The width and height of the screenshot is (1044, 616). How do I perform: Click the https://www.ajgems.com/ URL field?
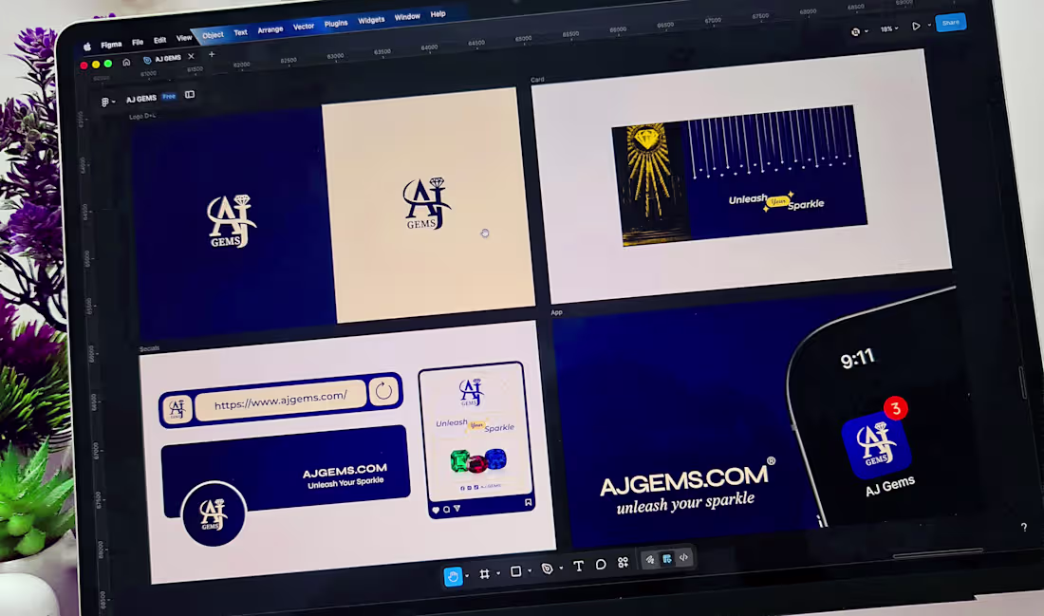(x=280, y=401)
